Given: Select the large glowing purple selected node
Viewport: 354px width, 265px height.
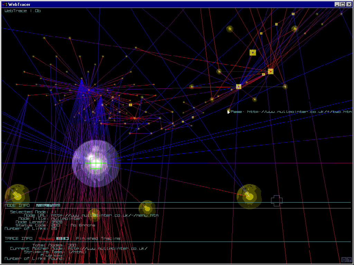Looking at the screenshot, I should click(96, 164).
